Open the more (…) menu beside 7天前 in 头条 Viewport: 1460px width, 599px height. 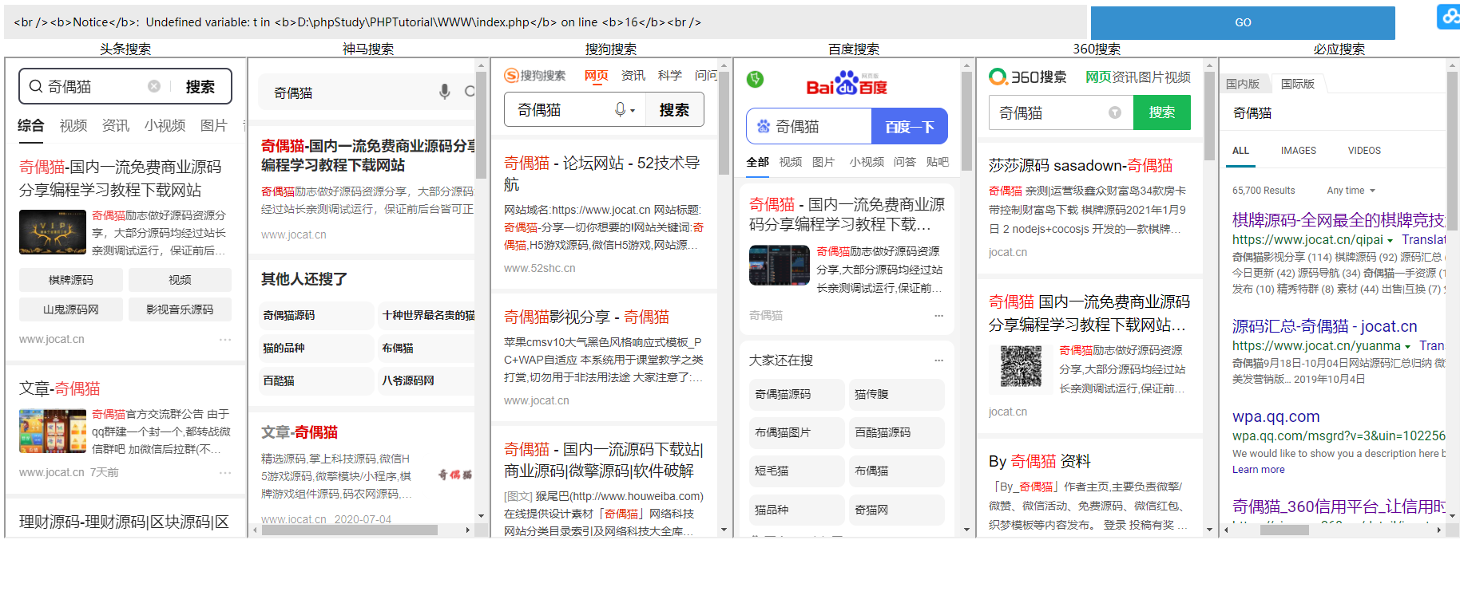tap(225, 473)
